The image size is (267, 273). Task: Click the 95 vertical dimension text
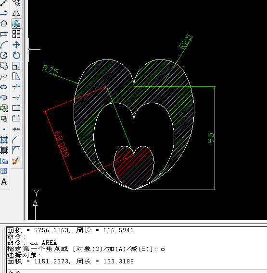[210, 138]
